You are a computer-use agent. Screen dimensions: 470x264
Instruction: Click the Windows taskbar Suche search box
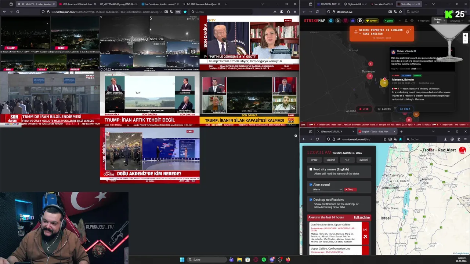[206, 260]
